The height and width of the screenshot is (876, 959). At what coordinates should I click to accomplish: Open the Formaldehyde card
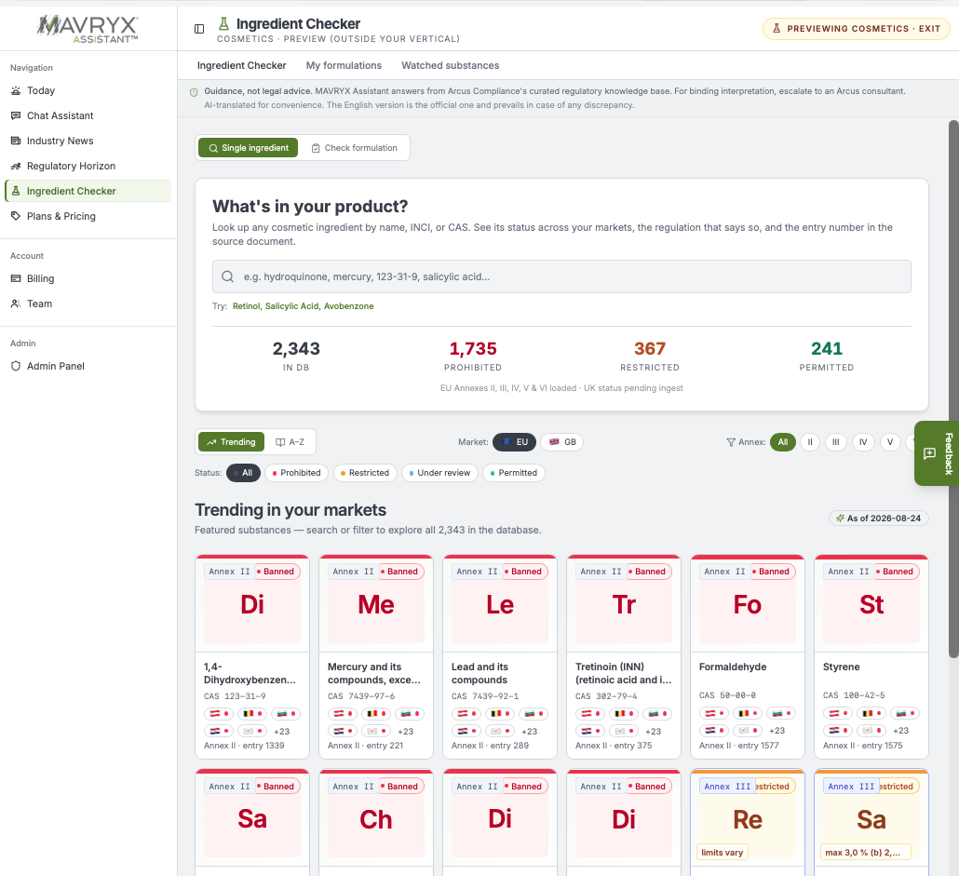coord(748,656)
